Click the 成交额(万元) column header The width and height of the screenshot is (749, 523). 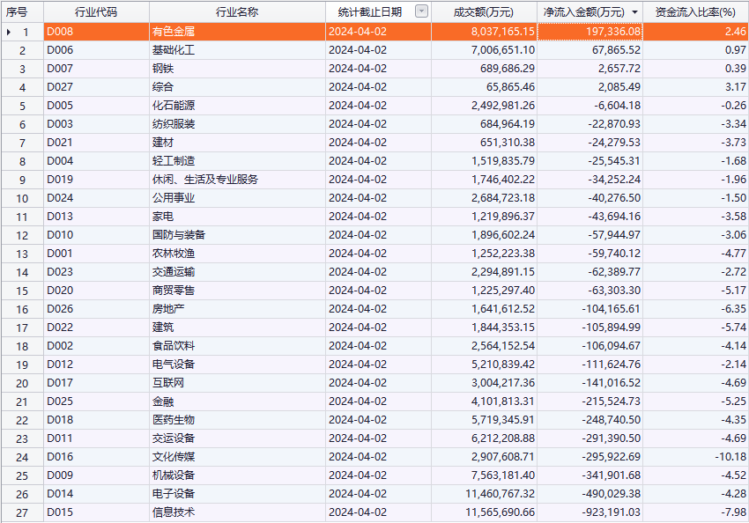483,11
